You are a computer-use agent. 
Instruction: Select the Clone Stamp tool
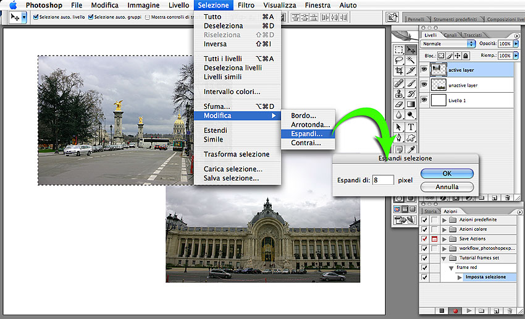pos(399,94)
